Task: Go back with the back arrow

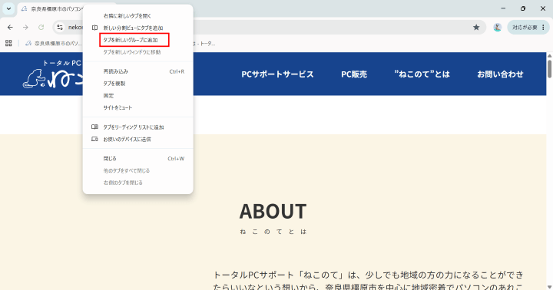Action: click(x=10, y=27)
